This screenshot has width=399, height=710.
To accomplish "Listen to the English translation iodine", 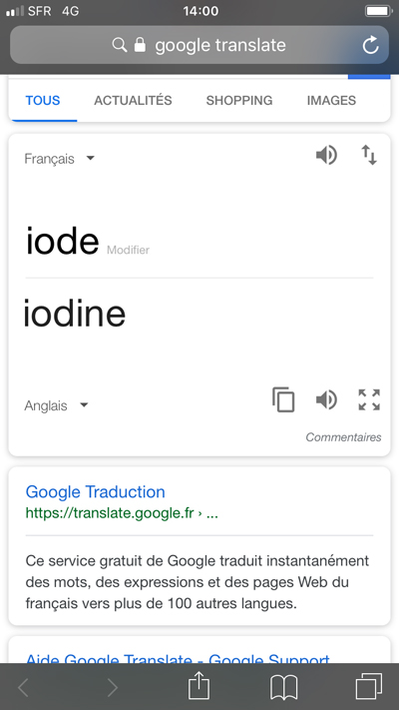I will 326,399.
